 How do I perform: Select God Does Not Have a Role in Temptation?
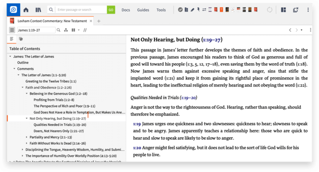coord(79,112)
